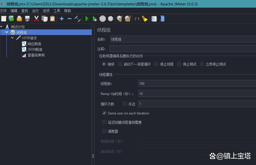Select the 启动下一进程循环 radio button

[120, 64]
